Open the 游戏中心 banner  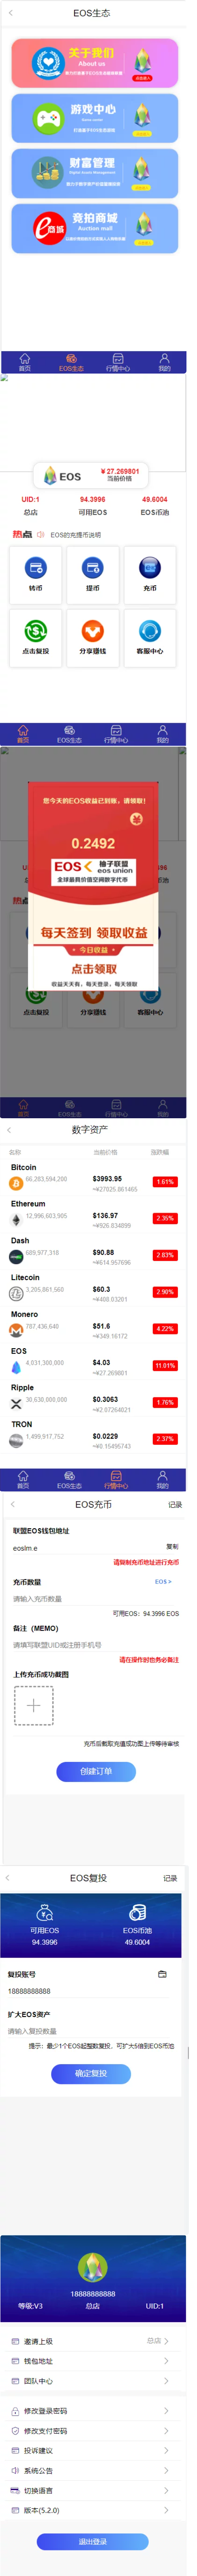pyautogui.click(x=94, y=118)
